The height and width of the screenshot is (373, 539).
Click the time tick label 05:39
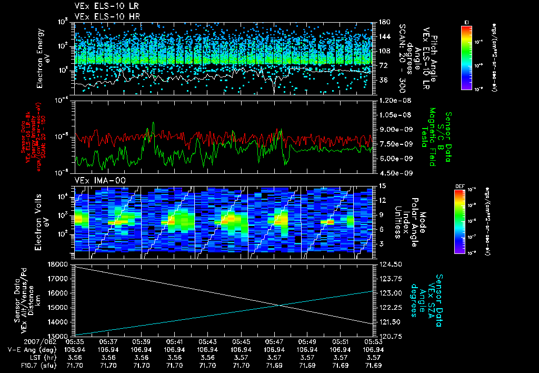(x=141, y=342)
